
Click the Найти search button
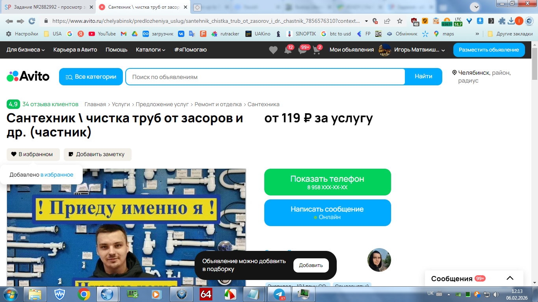pyautogui.click(x=423, y=77)
